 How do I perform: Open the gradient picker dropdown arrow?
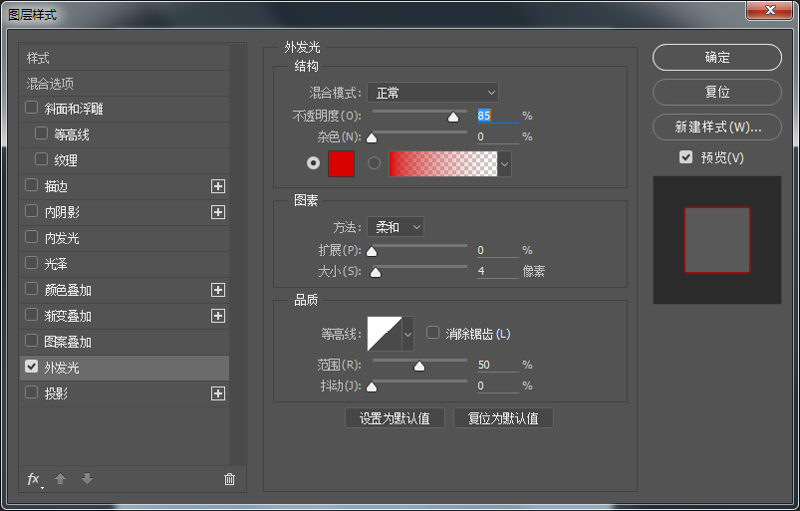pos(504,164)
